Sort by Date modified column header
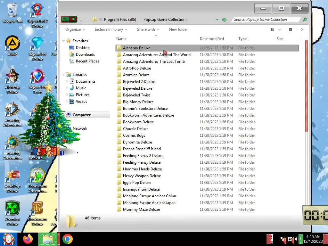The height and width of the screenshot is (246, 328). click(x=217, y=39)
